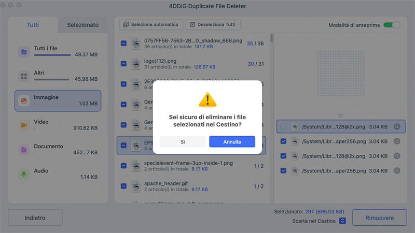Click Deseleziona Tutti button
Viewport: 415px width, 233px height.
click(x=213, y=24)
